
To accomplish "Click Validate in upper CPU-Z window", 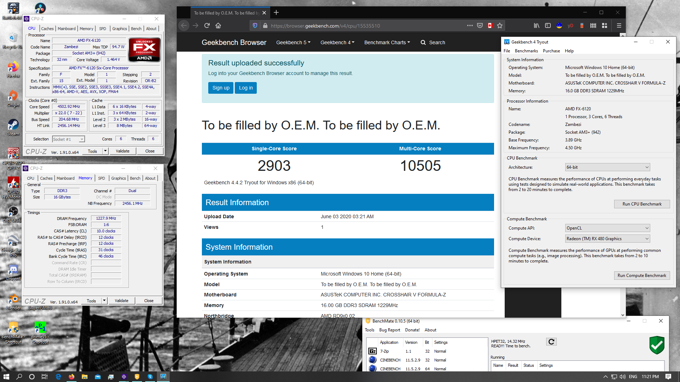I will pos(123,151).
